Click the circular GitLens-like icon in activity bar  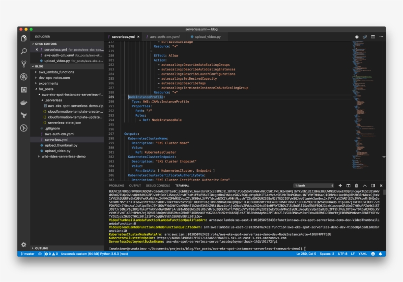point(24,128)
